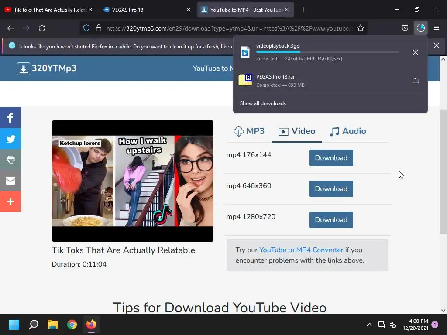Open Windows taskbar search
447x335 pixels.
click(x=34, y=325)
